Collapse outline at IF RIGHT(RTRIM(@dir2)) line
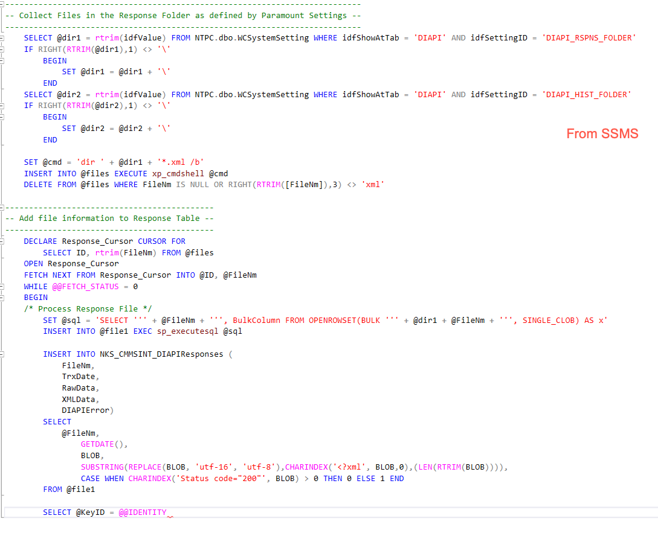This screenshot has width=658, height=533. (2, 106)
